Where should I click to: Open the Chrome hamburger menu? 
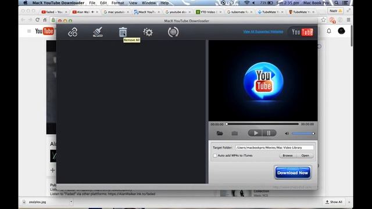click(x=349, y=20)
